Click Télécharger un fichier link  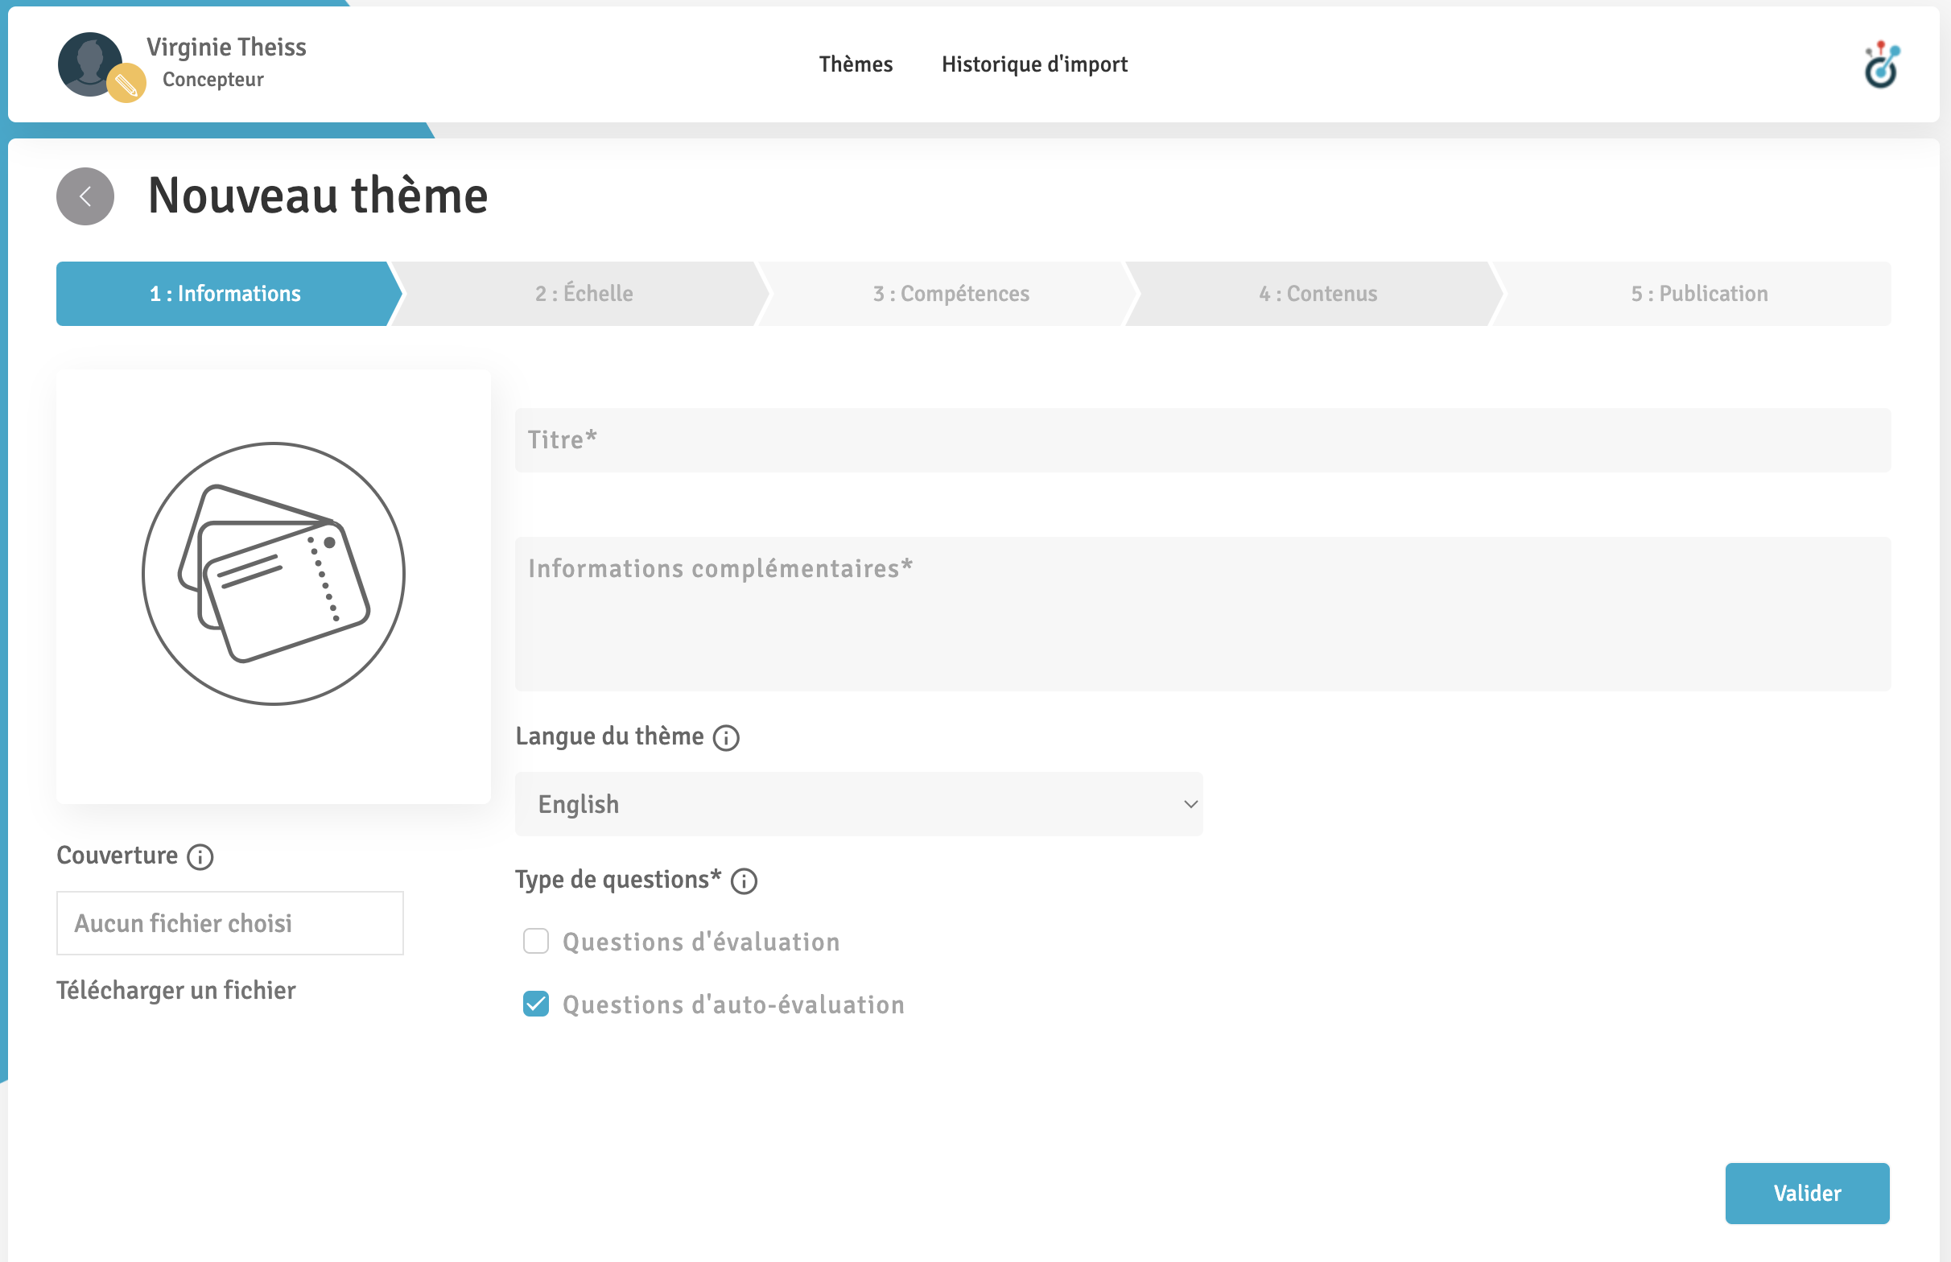(176, 990)
